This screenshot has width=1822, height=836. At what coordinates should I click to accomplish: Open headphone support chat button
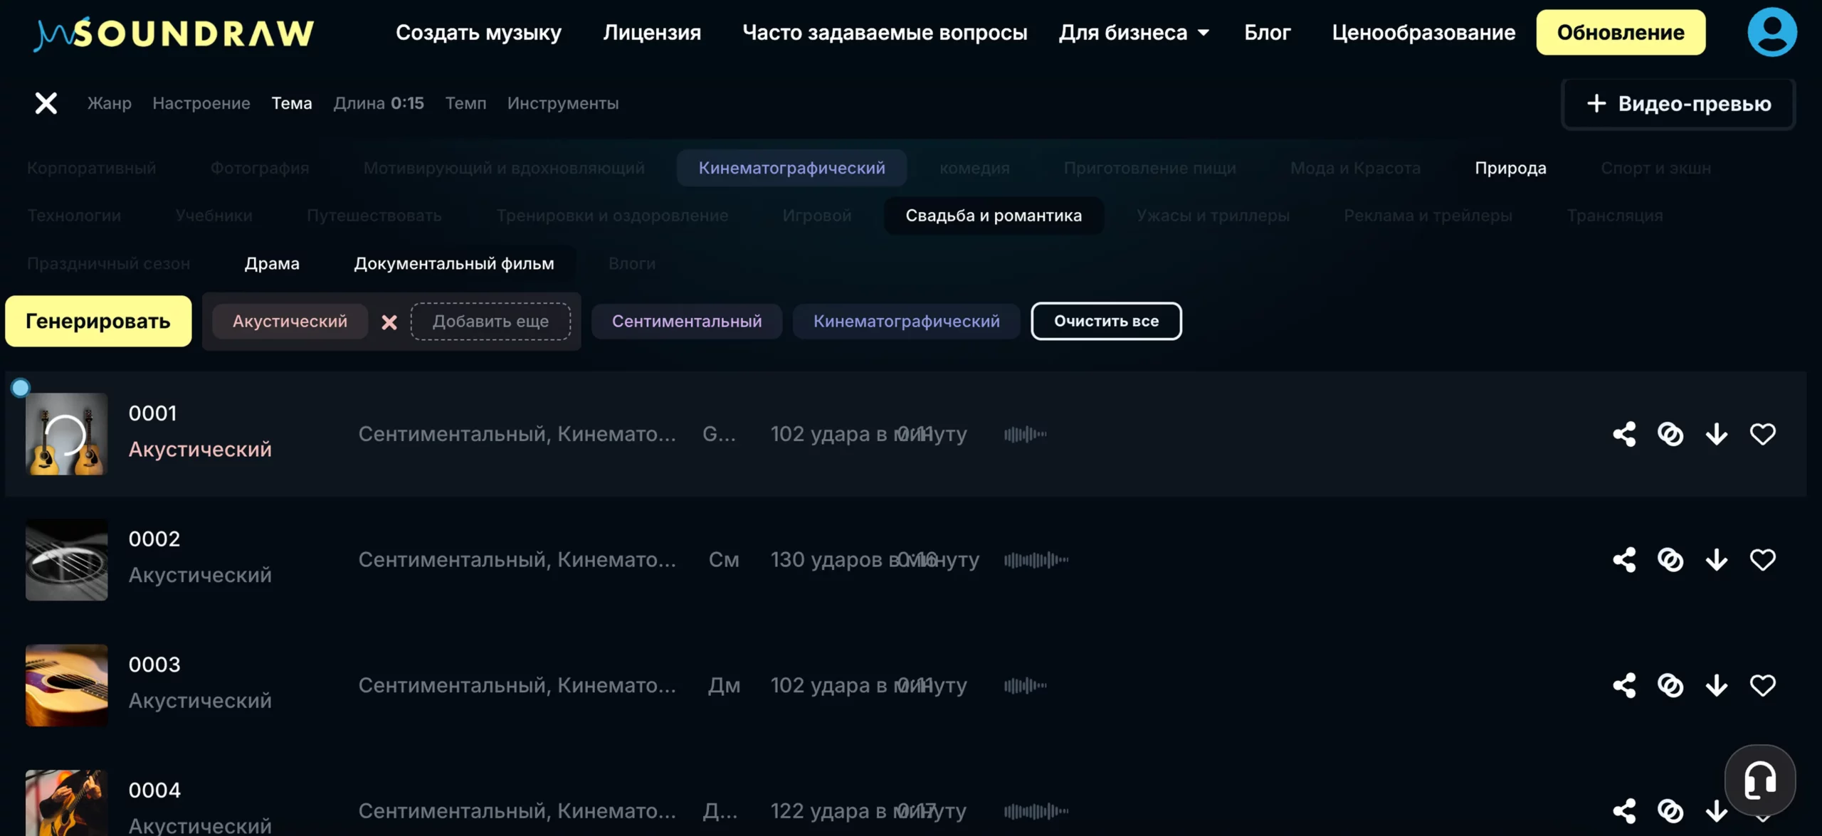click(1759, 781)
